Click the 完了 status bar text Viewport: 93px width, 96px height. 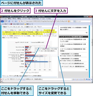[2, 81]
